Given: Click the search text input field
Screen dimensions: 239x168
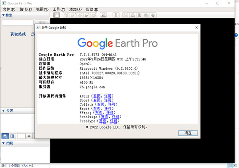Looking at the screenshot, I should pos(18,23).
